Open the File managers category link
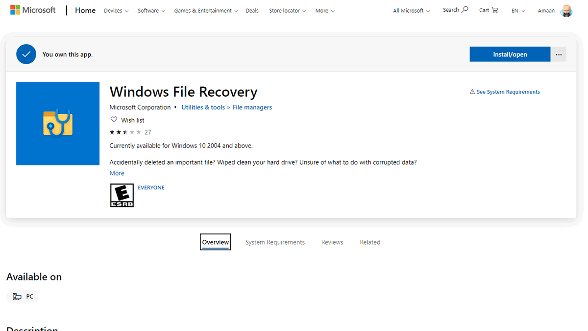This screenshot has height=331, width=588. tap(252, 107)
